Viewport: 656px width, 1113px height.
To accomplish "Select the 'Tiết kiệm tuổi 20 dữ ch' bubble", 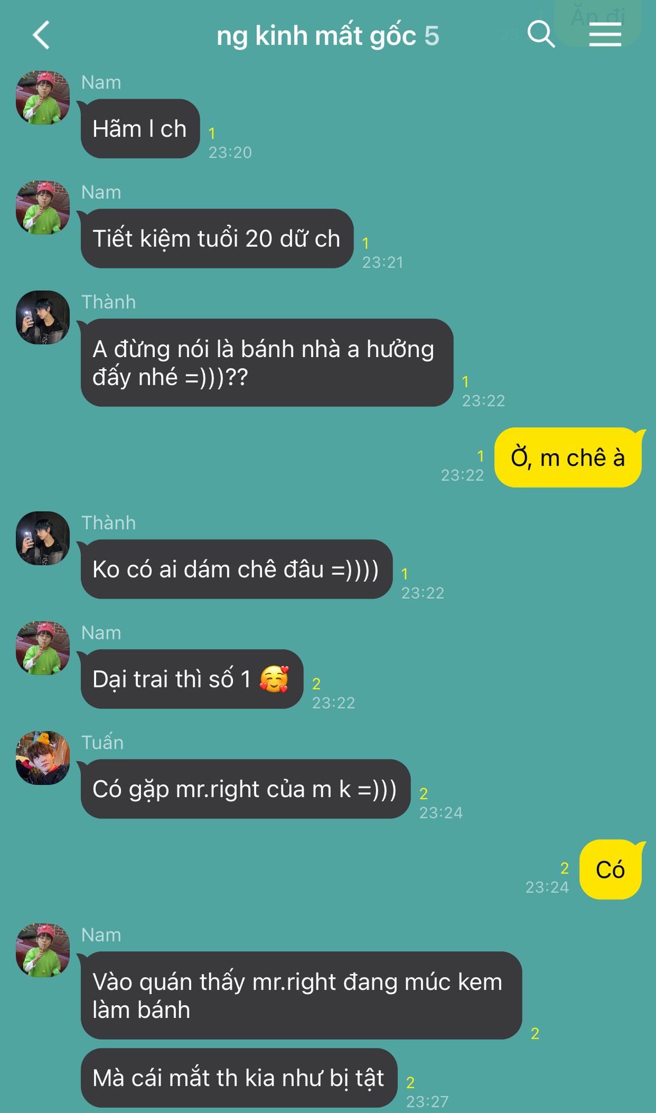I will click(217, 239).
